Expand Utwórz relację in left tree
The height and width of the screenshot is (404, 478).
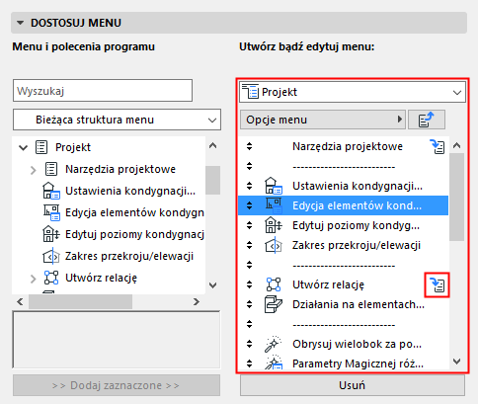point(33,279)
